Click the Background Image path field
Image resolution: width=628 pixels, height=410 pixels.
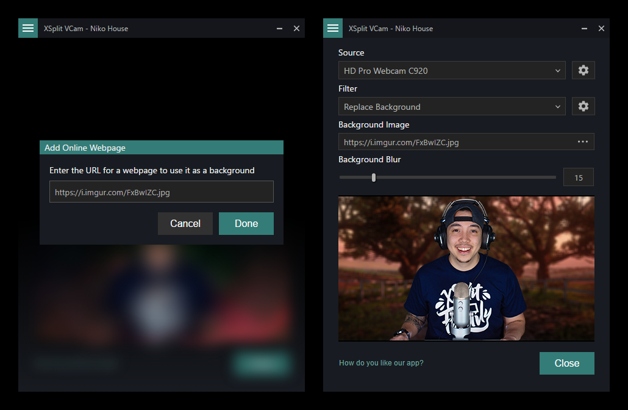point(454,142)
